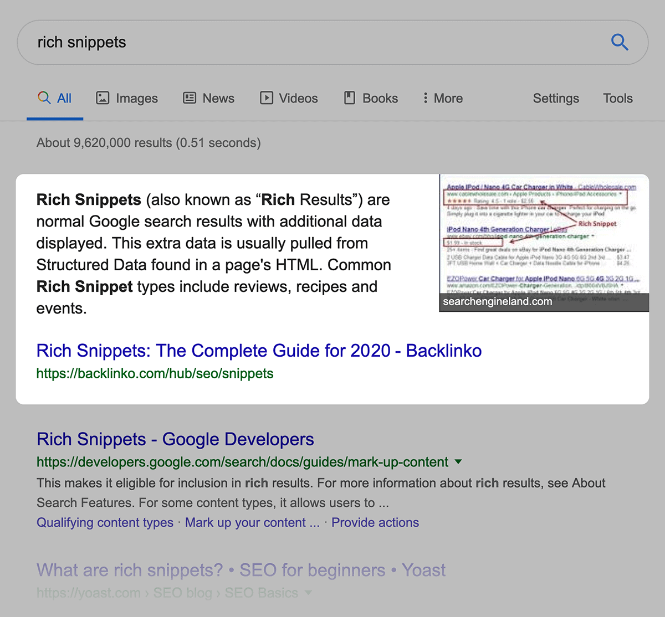Click the News tab newspaper icon
The height and width of the screenshot is (617, 665).
point(190,98)
